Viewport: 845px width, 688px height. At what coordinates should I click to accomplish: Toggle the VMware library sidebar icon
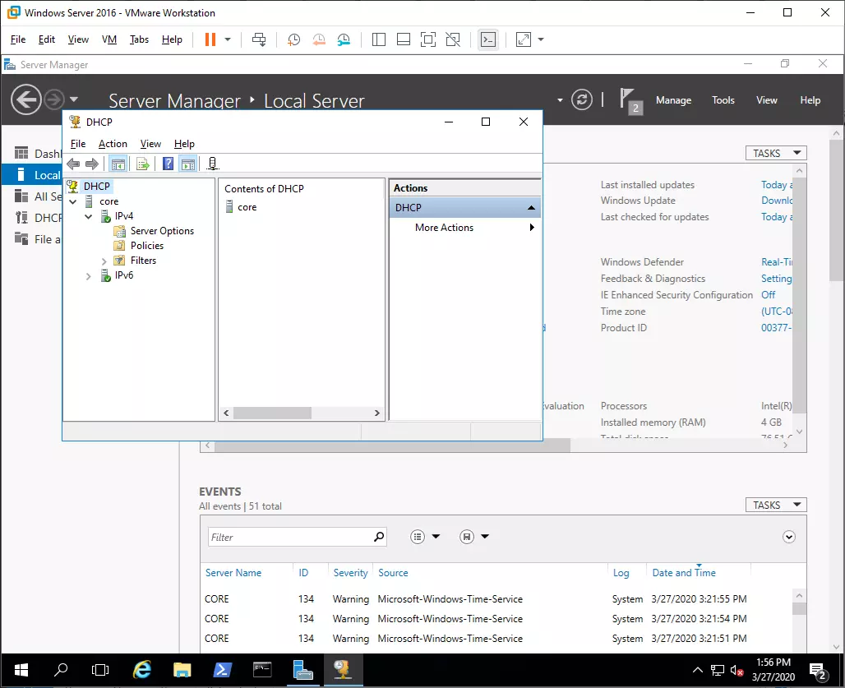click(379, 39)
